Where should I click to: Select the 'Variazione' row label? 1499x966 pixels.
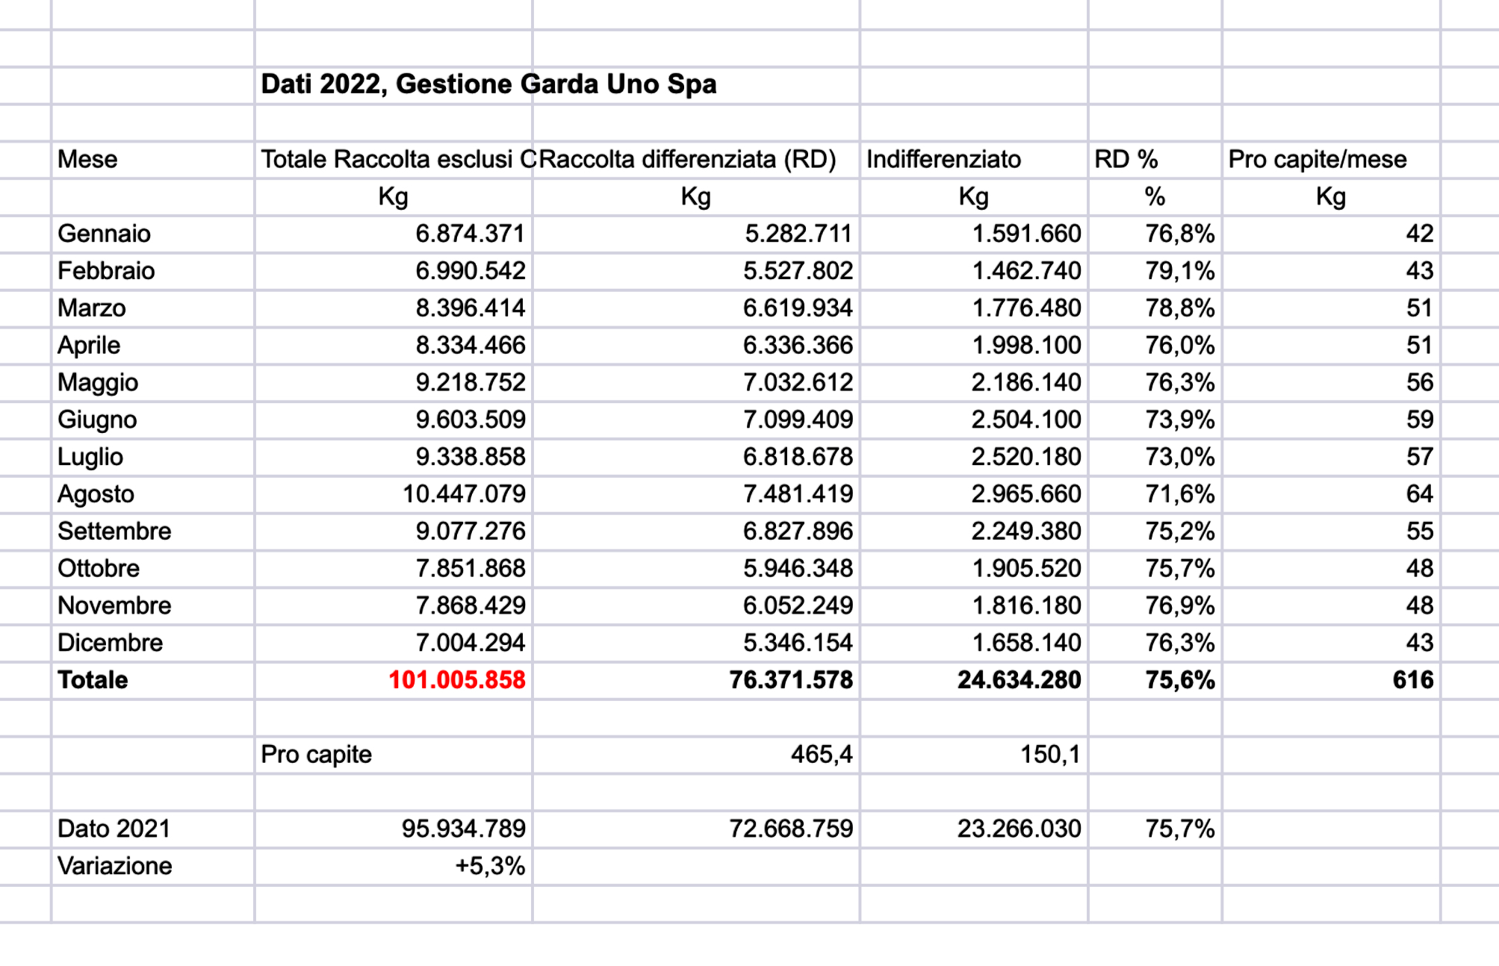click(115, 866)
